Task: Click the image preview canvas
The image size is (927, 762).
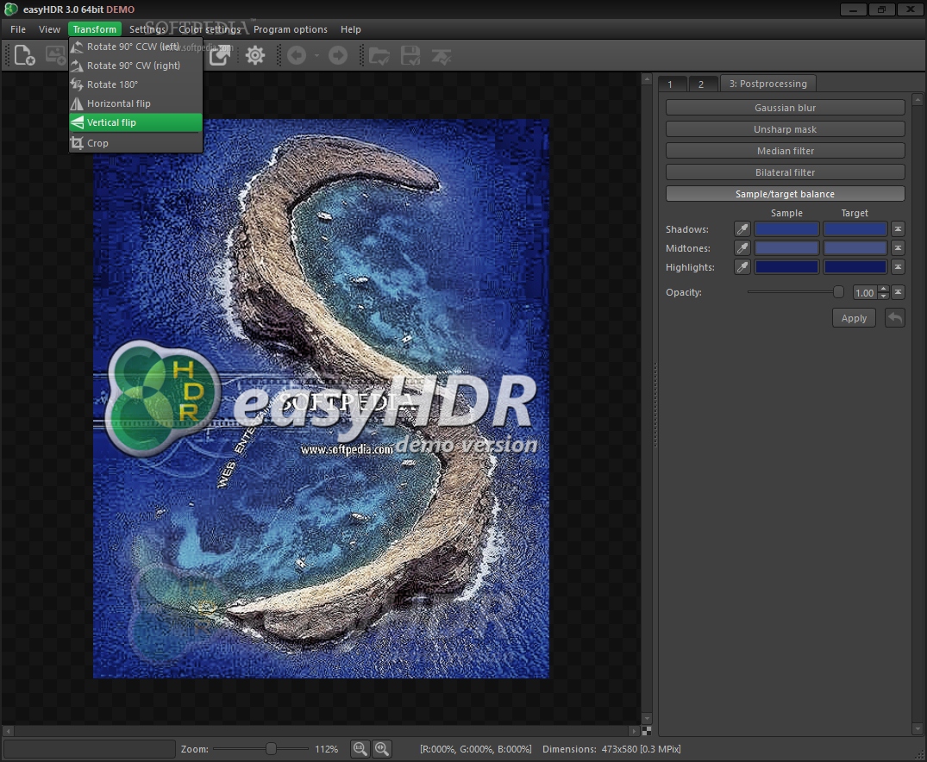Action: 321,398
